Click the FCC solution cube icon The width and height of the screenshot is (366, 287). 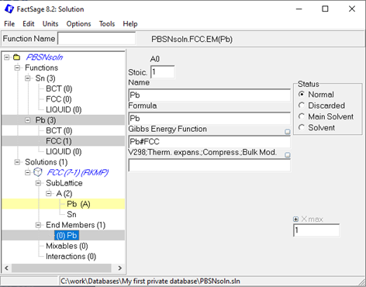pyautogui.click(x=38, y=172)
